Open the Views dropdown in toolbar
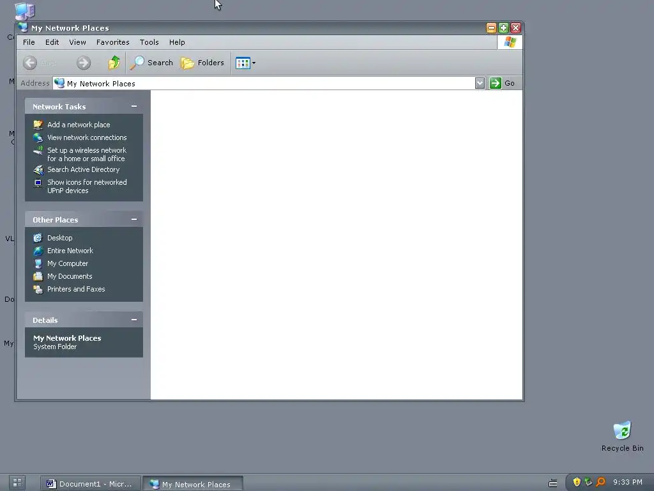 click(246, 63)
